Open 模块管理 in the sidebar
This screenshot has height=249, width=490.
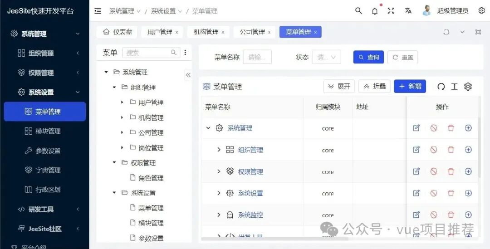pos(44,131)
